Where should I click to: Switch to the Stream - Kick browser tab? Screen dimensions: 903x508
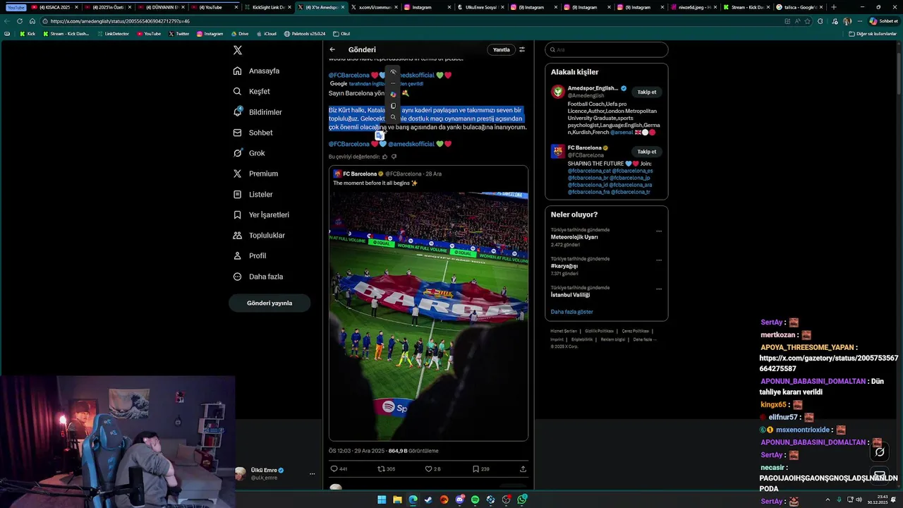coord(748,7)
